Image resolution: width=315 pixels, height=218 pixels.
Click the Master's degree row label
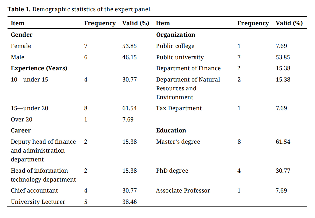coord(178,142)
